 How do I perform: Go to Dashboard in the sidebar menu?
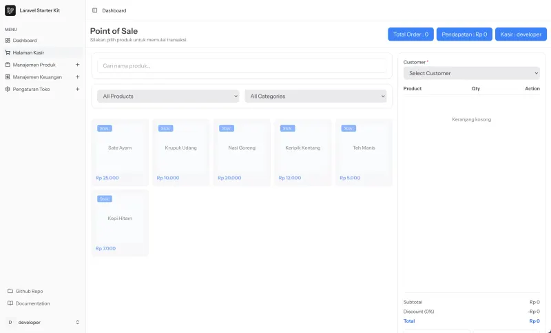42,41
